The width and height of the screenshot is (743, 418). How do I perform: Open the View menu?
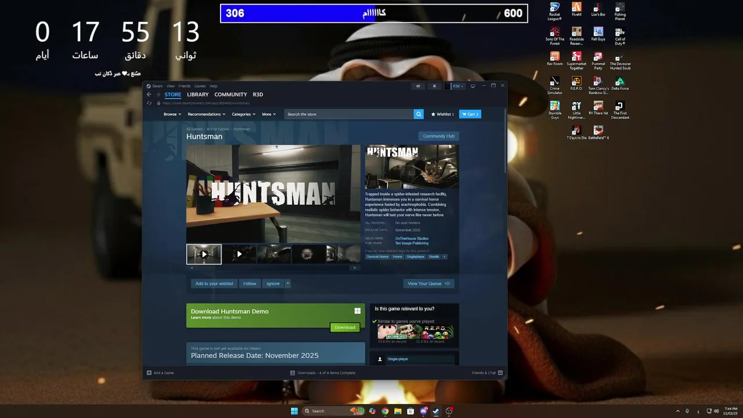click(171, 86)
